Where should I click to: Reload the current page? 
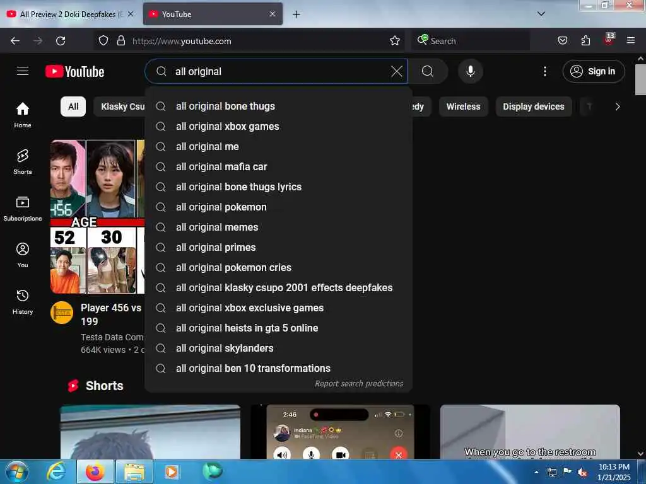pyautogui.click(x=61, y=41)
